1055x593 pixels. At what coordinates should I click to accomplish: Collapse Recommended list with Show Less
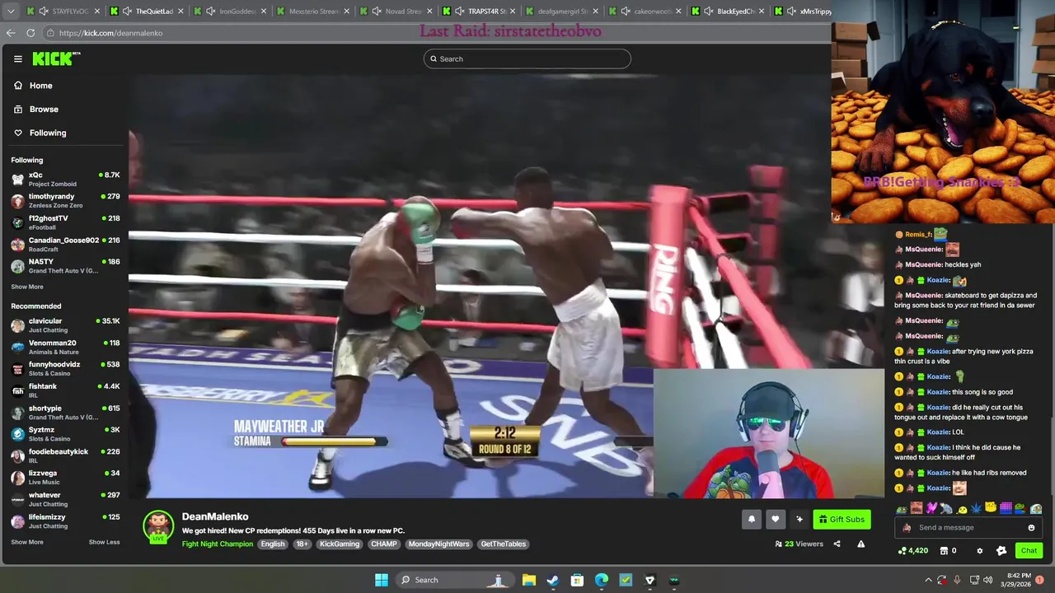pyautogui.click(x=104, y=542)
